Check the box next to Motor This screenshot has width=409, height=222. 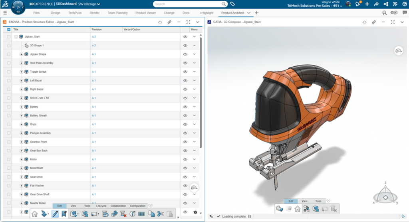click(x=9, y=159)
